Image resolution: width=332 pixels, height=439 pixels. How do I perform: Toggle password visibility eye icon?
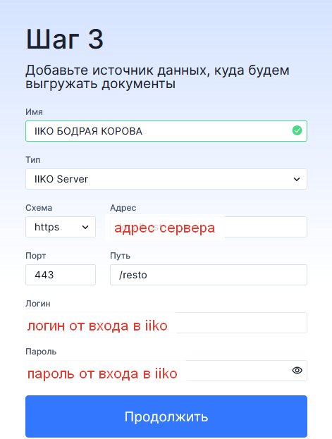[297, 371]
